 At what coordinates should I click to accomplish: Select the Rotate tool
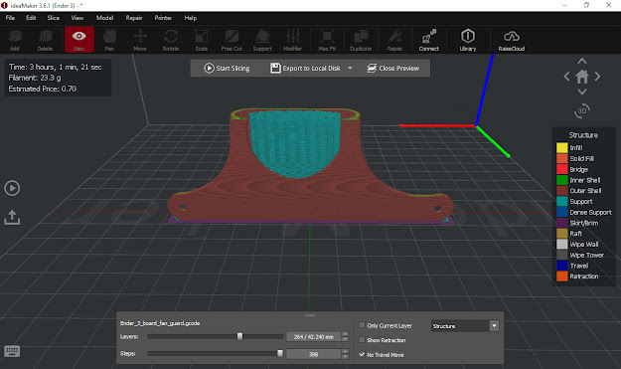point(171,40)
